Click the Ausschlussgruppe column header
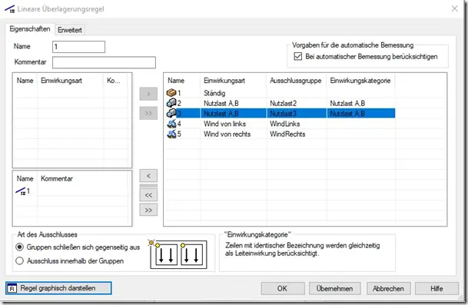The height and width of the screenshot is (305, 468). 297,81
